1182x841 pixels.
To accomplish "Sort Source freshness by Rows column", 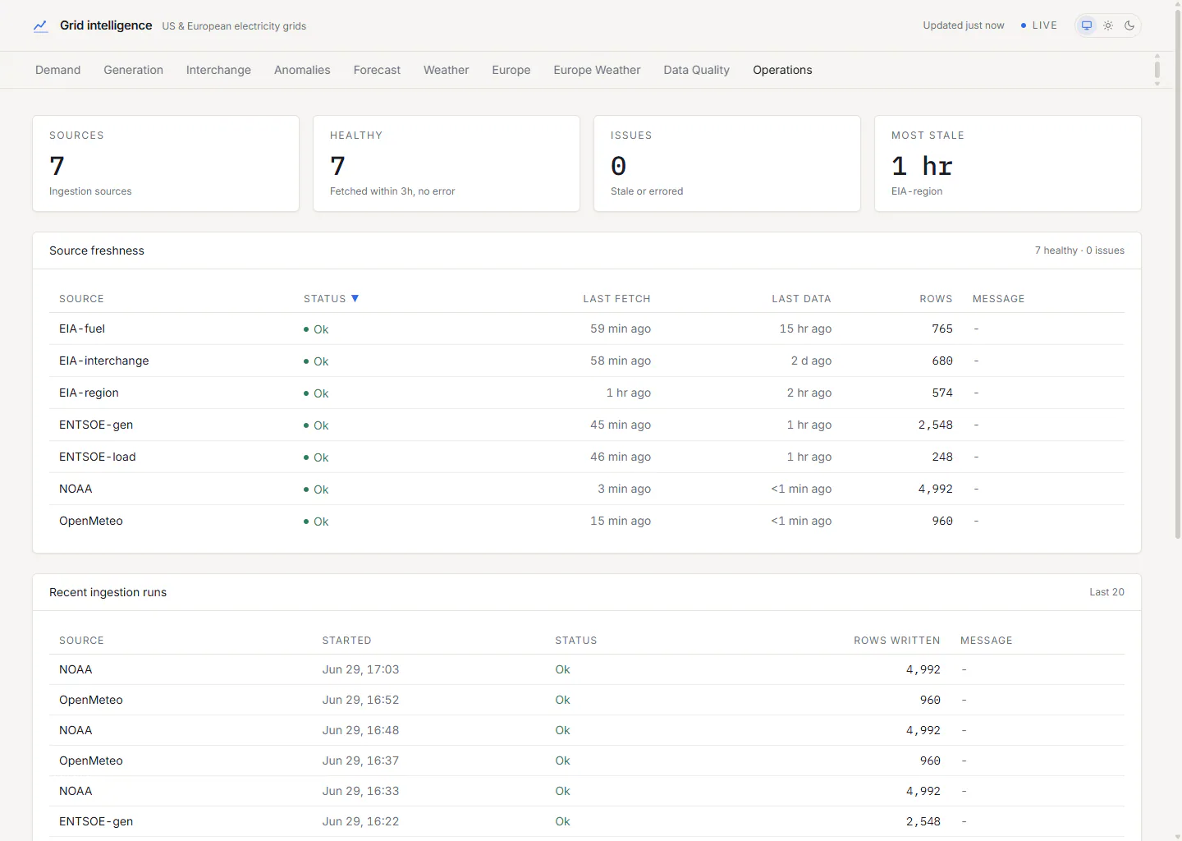I will click(x=936, y=299).
